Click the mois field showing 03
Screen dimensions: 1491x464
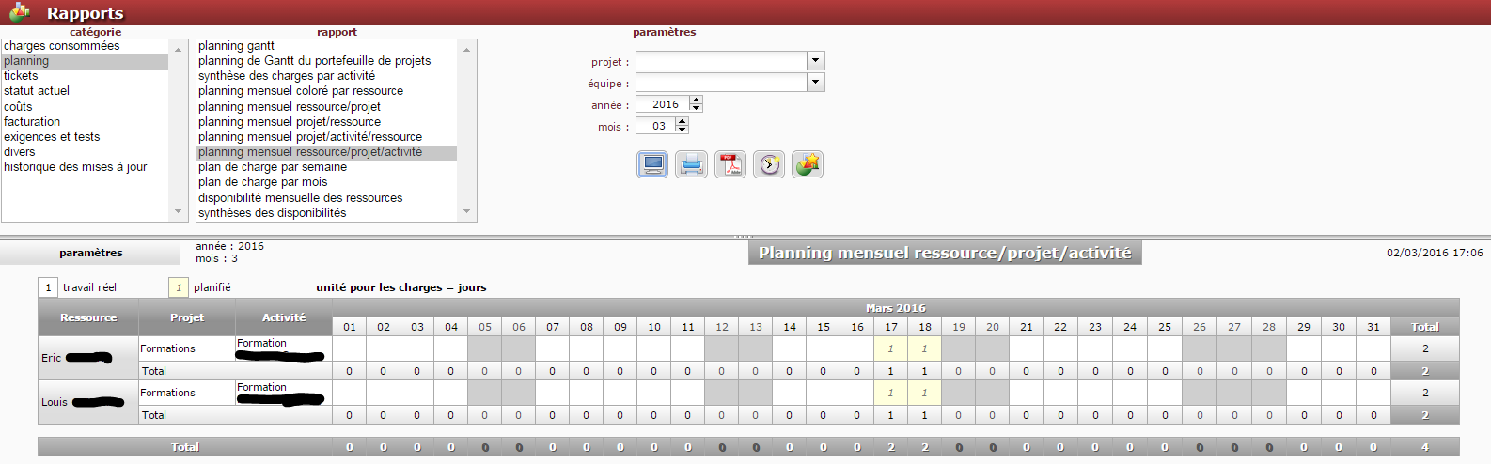tap(656, 126)
